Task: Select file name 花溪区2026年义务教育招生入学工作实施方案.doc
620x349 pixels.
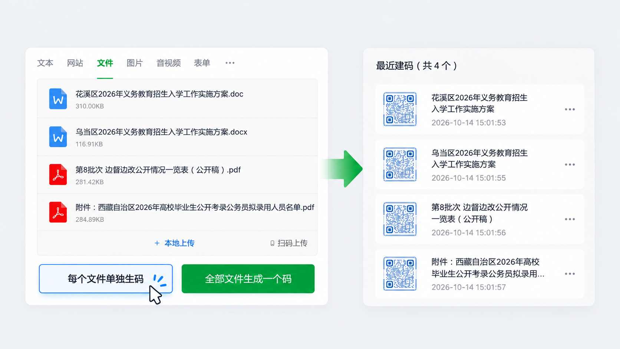Action: [159, 94]
